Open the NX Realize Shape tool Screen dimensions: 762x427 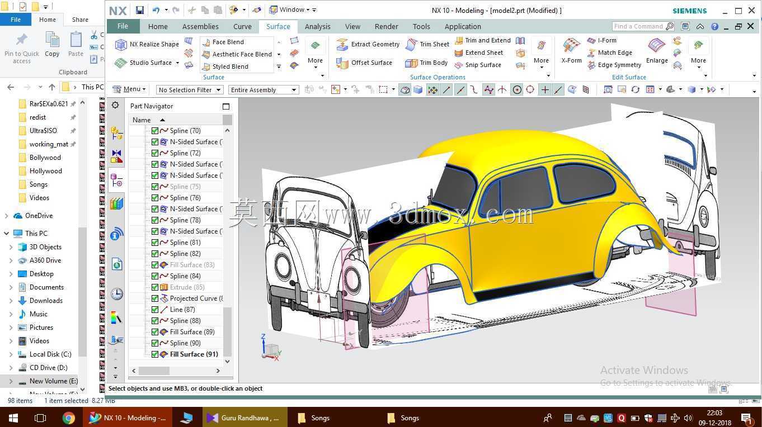click(147, 44)
